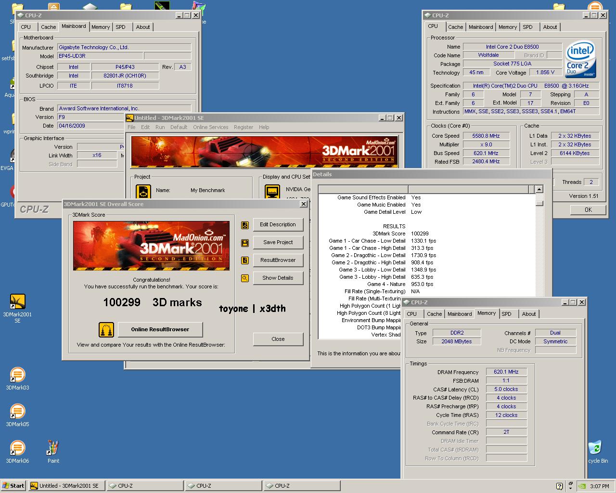Screen dimensions: 616x493
Task: Click the 3DMark Score 100299 in Details
Action: click(420, 234)
